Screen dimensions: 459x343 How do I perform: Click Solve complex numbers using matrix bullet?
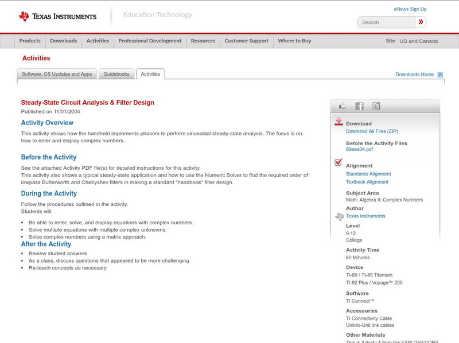(x=88, y=237)
